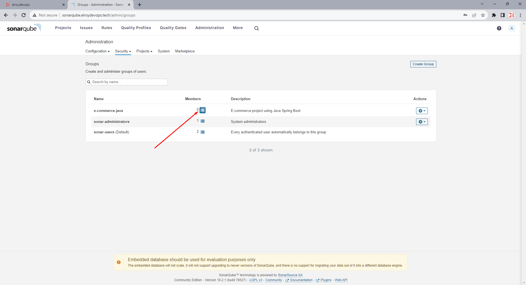Image resolution: width=526 pixels, height=285 pixels.
Task: Click the System administrators description
Action: 248,122
